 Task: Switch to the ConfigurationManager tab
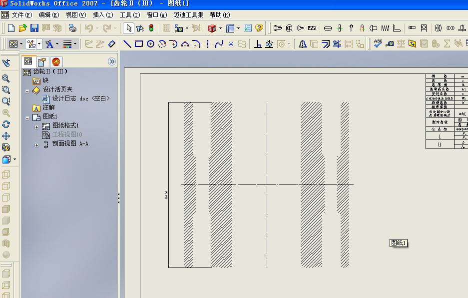click(x=56, y=62)
